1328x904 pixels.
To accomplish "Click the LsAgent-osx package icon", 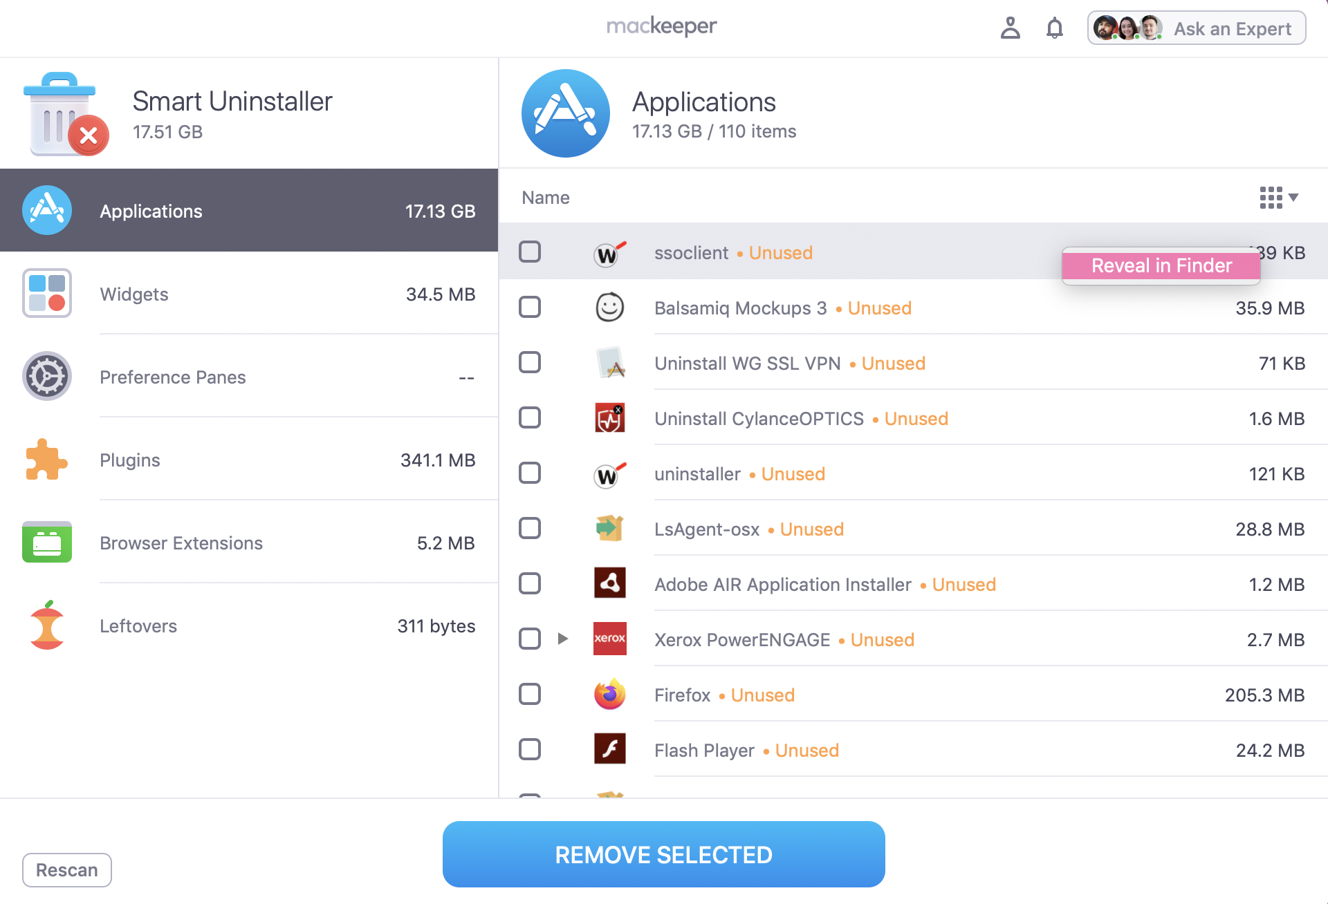I will click(609, 528).
